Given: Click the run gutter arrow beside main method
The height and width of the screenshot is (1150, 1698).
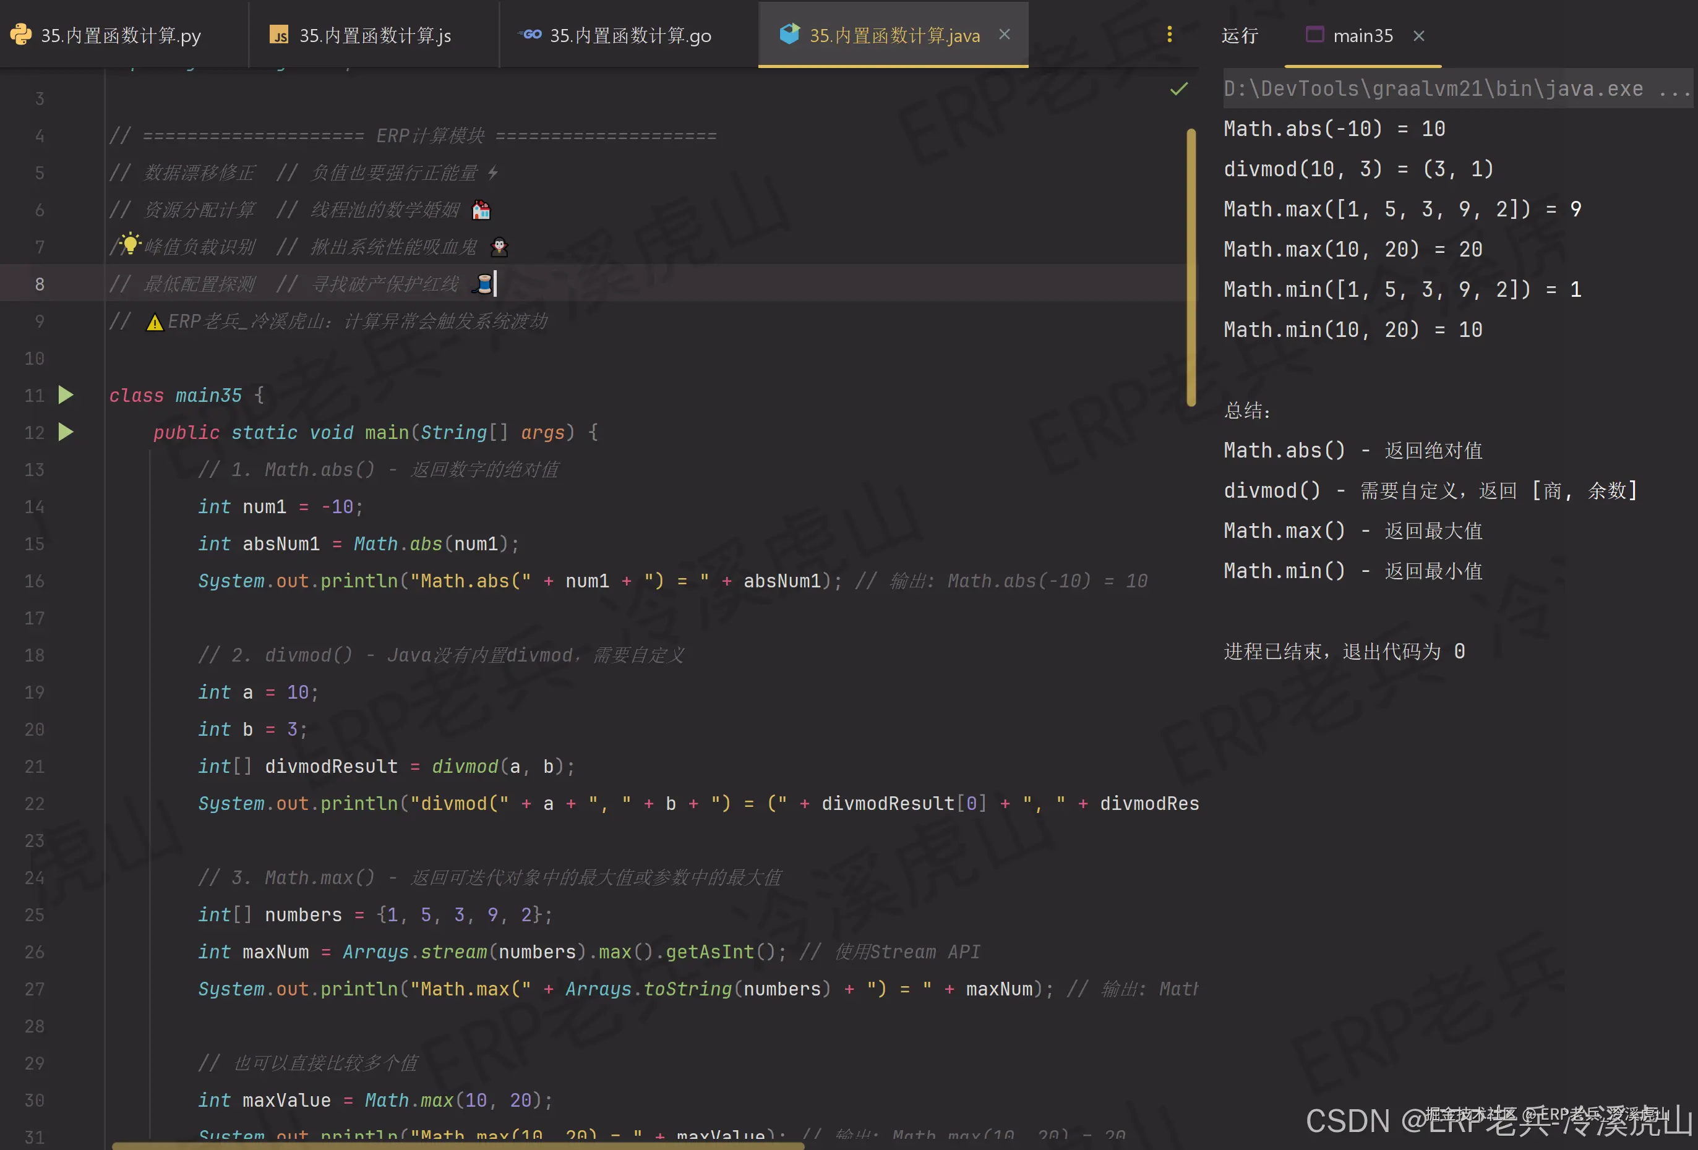Looking at the screenshot, I should [x=66, y=432].
